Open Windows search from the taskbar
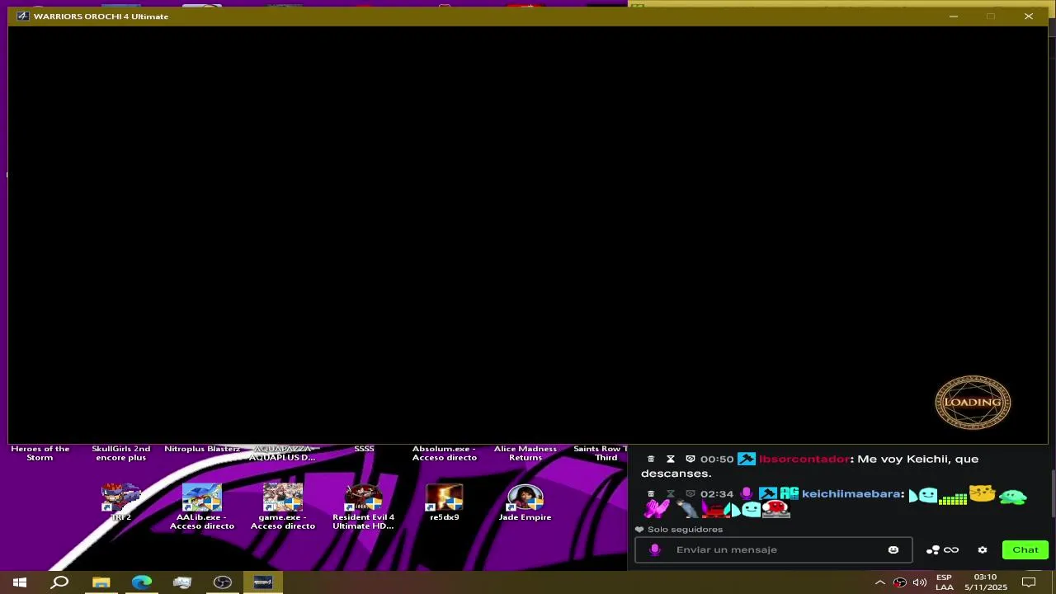Image resolution: width=1056 pixels, height=594 pixels. coord(60,582)
